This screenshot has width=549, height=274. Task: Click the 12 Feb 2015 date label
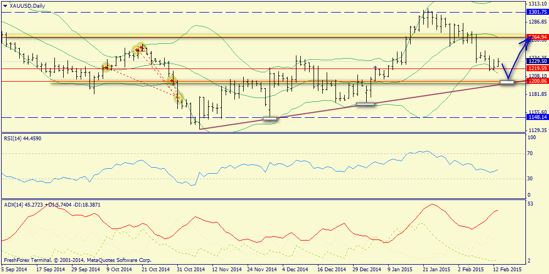(x=508, y=270)
